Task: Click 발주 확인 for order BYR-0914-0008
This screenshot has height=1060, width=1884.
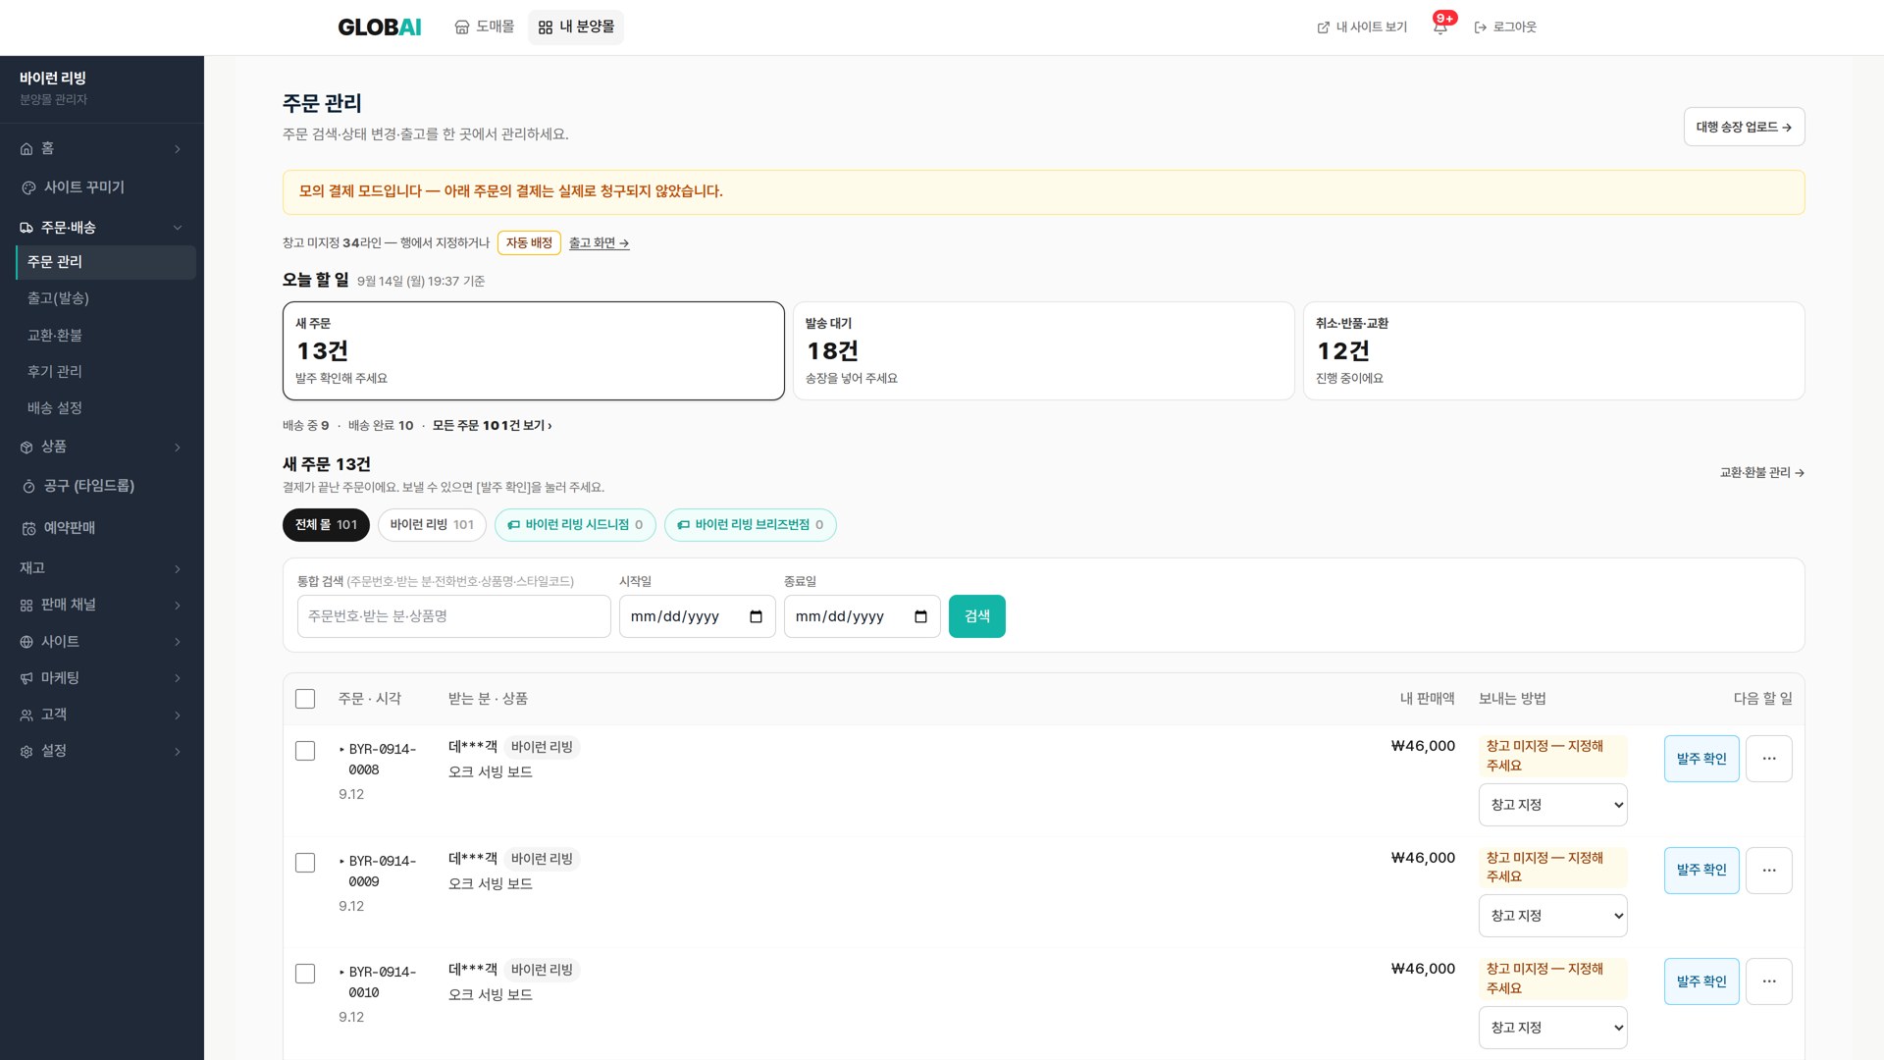Action: coord(1701,759)
